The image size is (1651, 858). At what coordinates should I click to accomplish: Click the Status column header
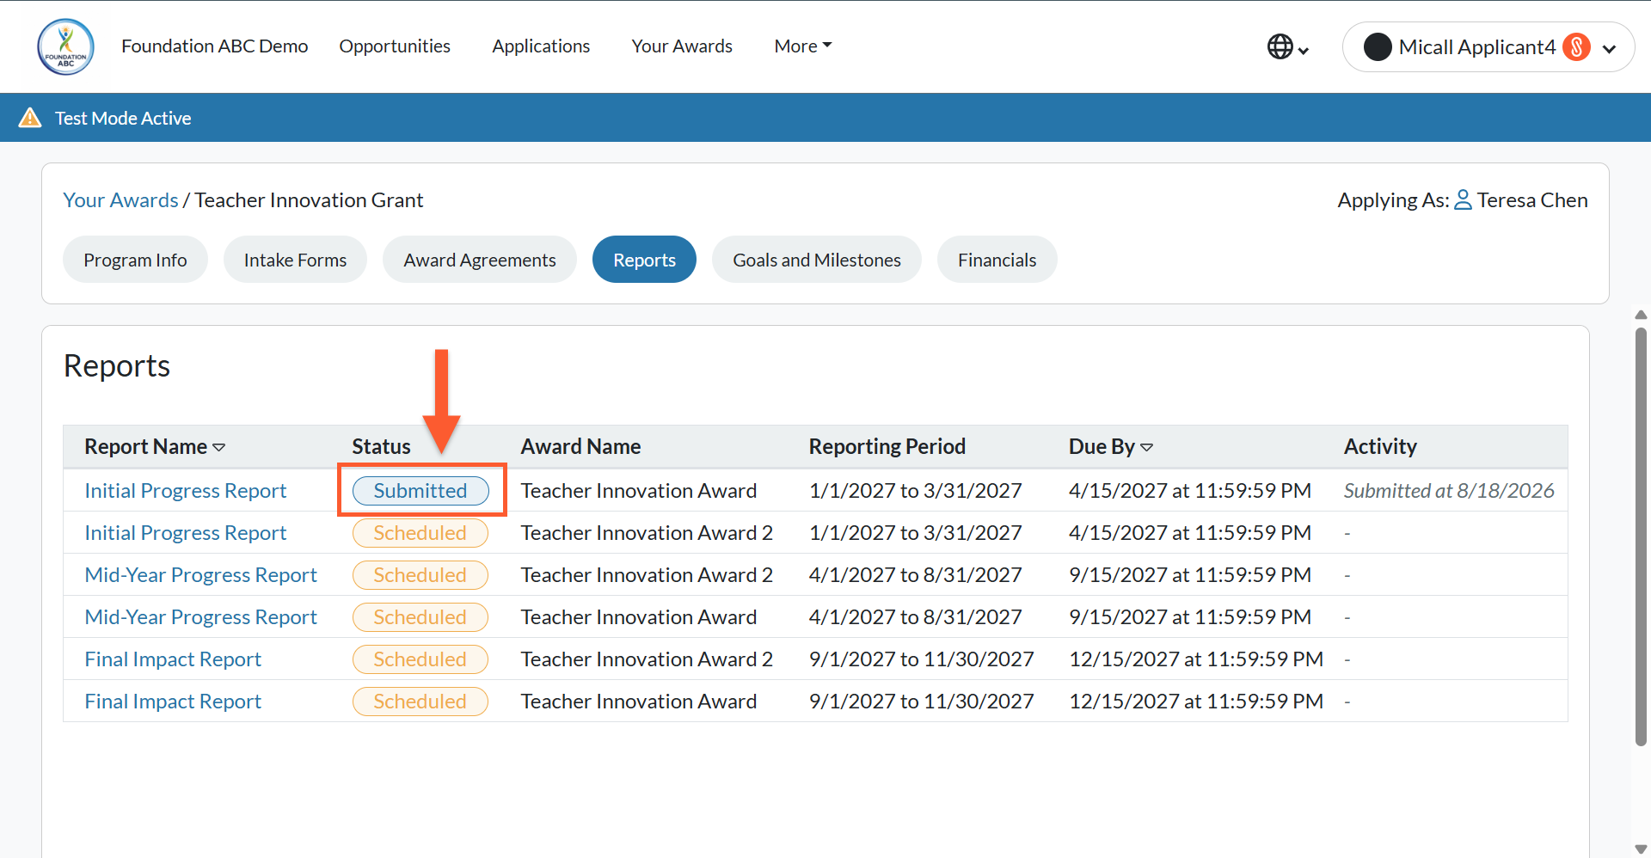381,447
